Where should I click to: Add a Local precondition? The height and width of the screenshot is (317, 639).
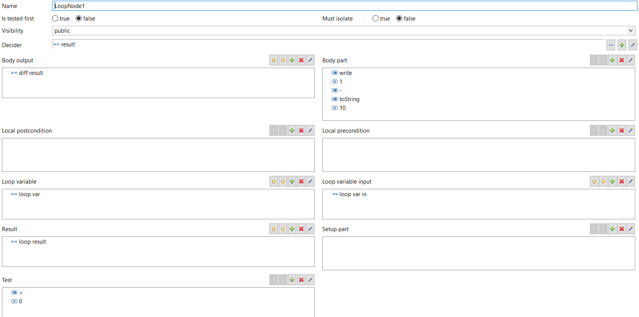(x=612, y=130)
